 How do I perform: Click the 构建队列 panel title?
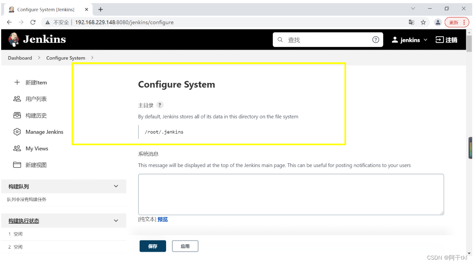(19, 187)
